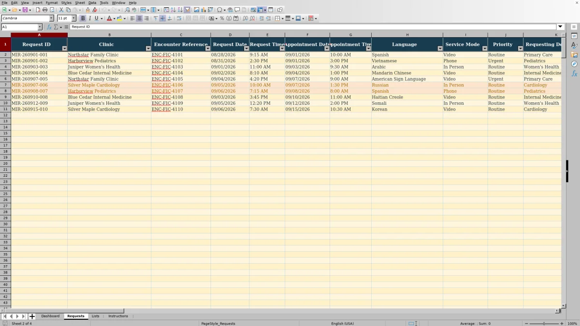Adjust the zoom slider in status bar
Image resolution: width=580 pixels, height=326 pixels.
click(544, 324)
